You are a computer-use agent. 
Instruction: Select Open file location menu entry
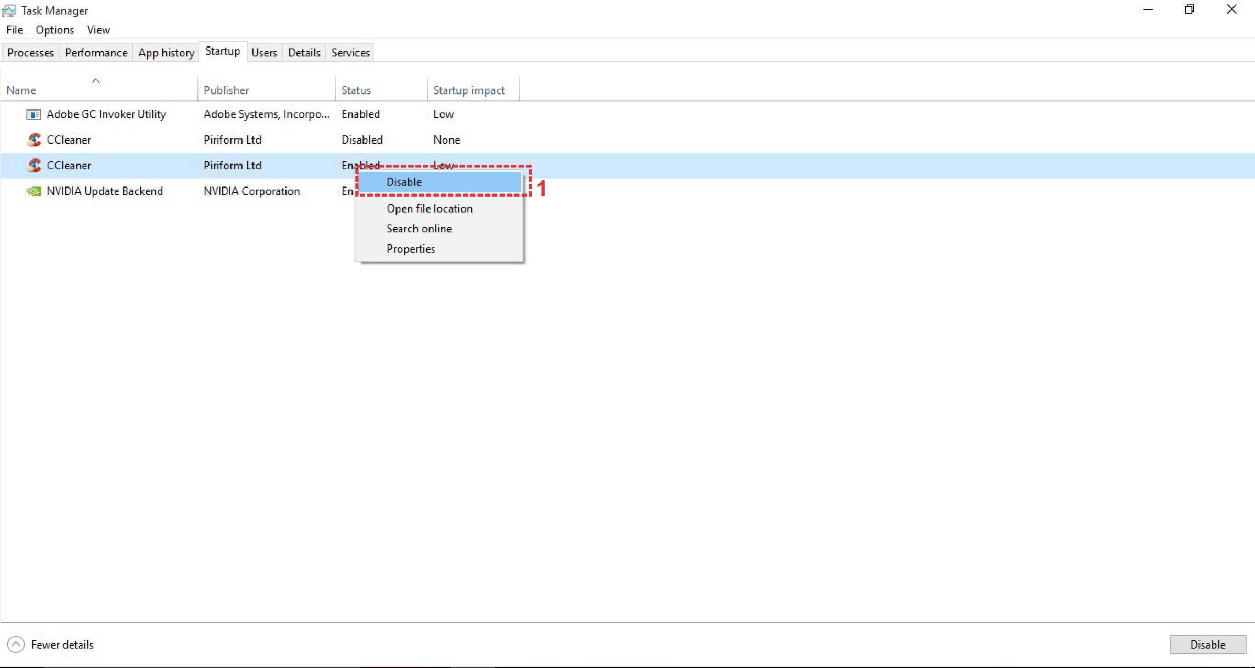coord(429,209)
